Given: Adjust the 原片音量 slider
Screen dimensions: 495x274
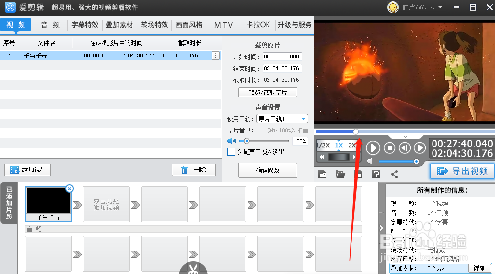Looking at the screenshot, I should 264,141.
